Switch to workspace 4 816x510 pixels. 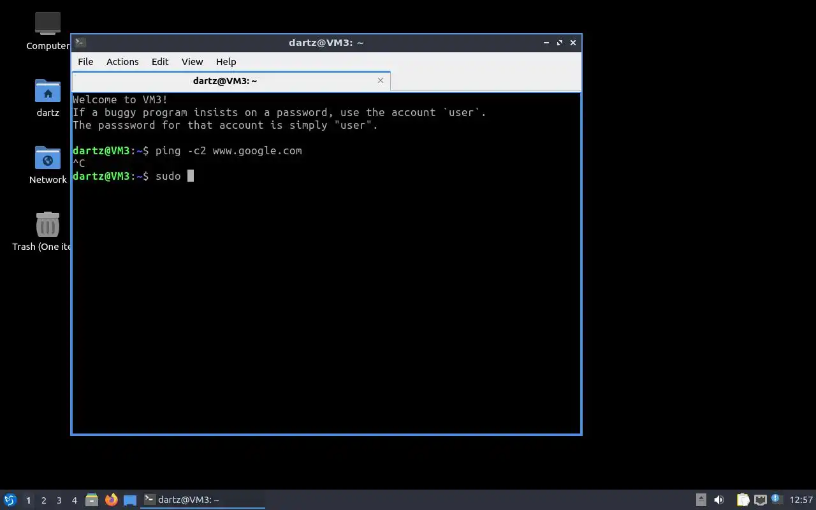(x=74, y=500)
